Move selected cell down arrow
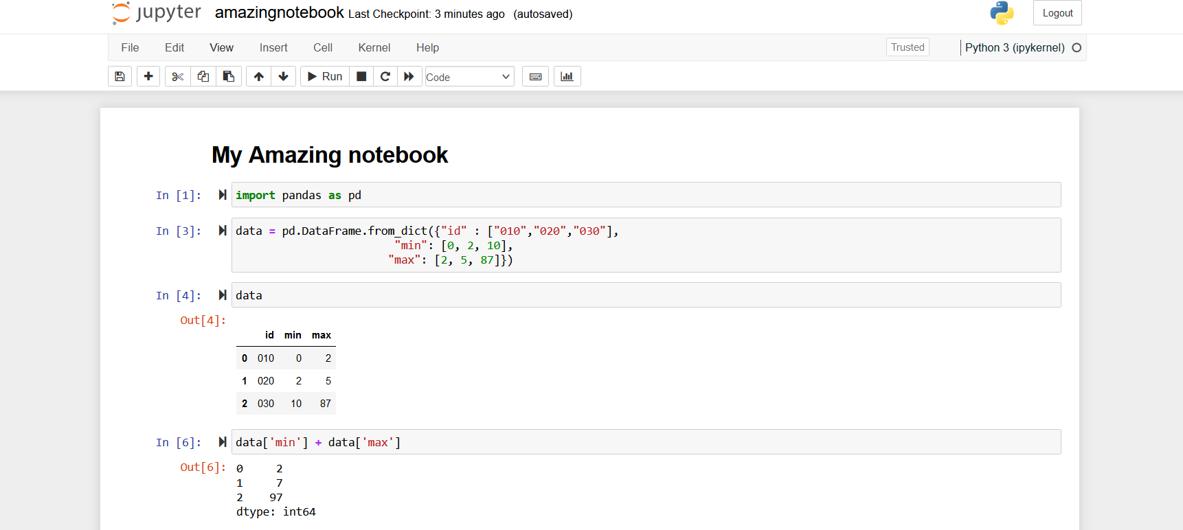This screenshot has height=530, width=1183. (284, 76)
